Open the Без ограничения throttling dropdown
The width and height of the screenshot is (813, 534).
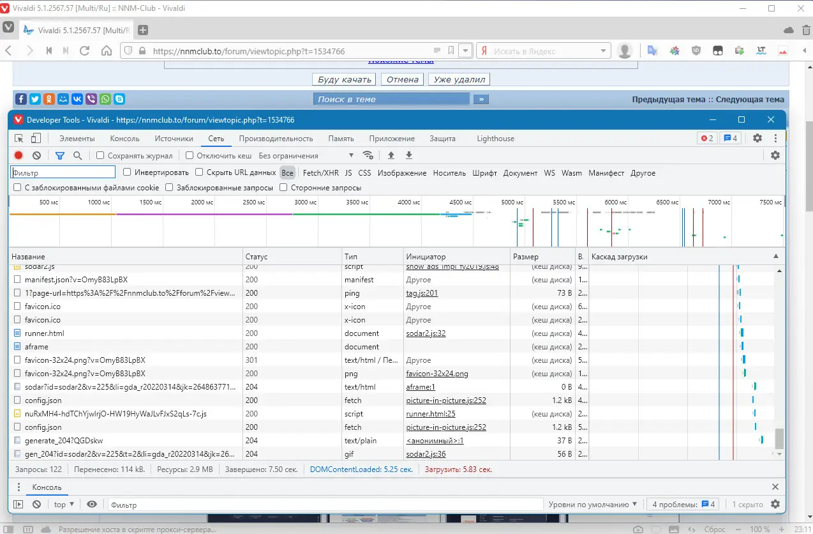[306, 155]
